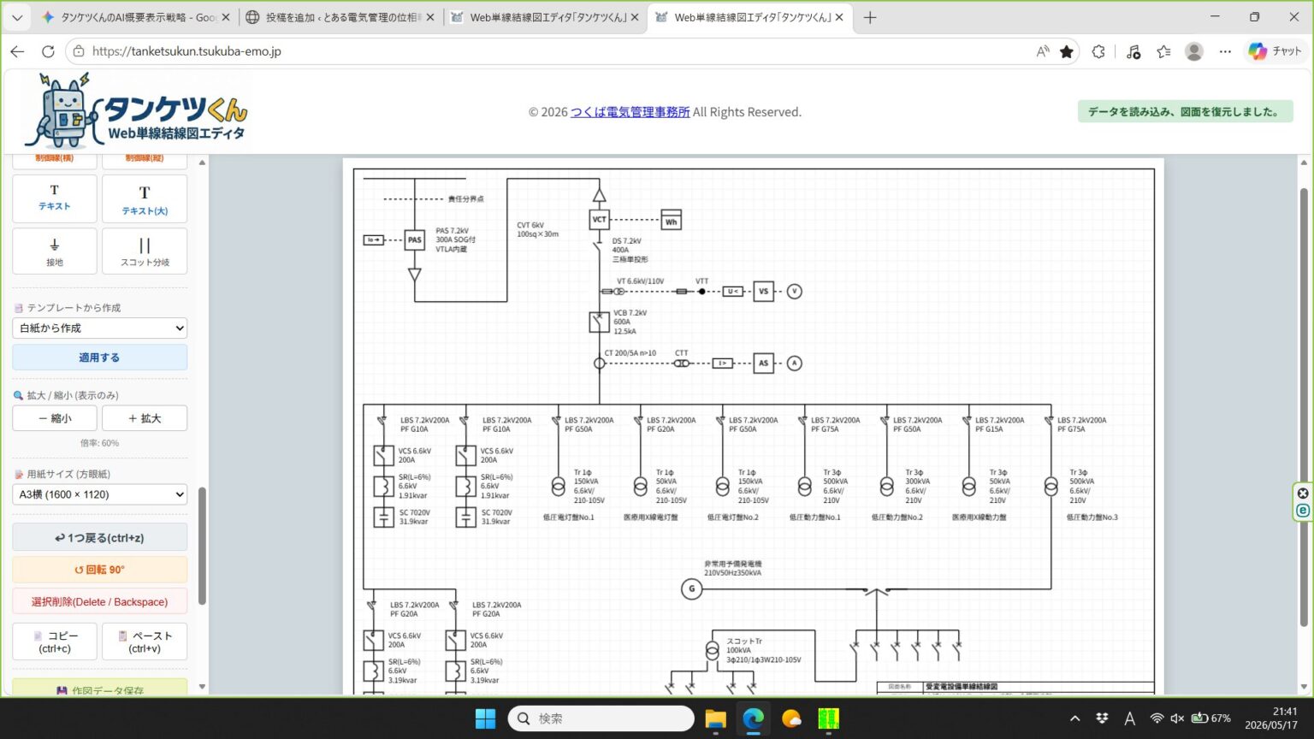Select the I> relay symbol

723,364
